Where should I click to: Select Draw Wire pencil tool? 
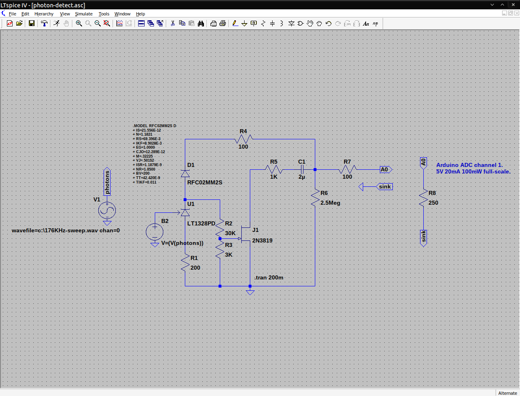[x=235, y=24]
